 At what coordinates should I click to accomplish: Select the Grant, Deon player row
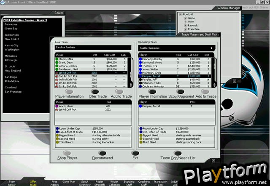pyautogui.click(x=91, y=63)
